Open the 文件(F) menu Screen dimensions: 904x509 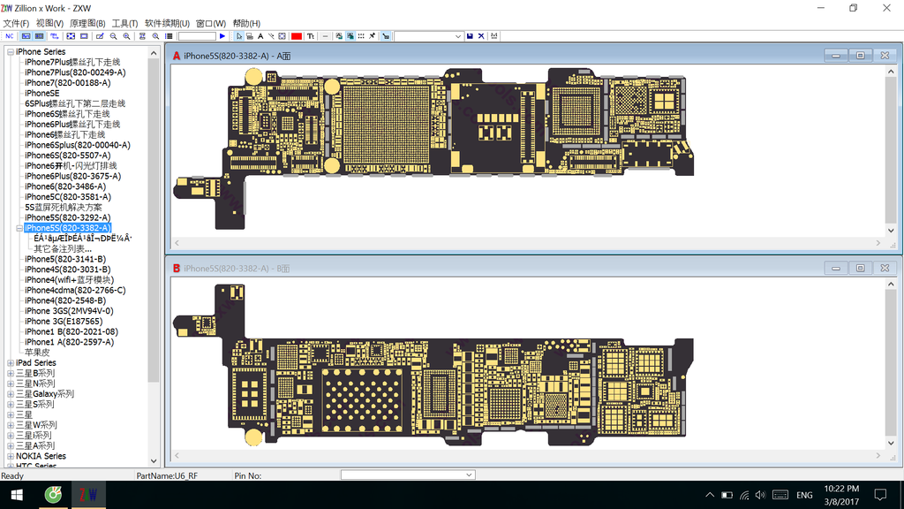[x=16, y=23]
